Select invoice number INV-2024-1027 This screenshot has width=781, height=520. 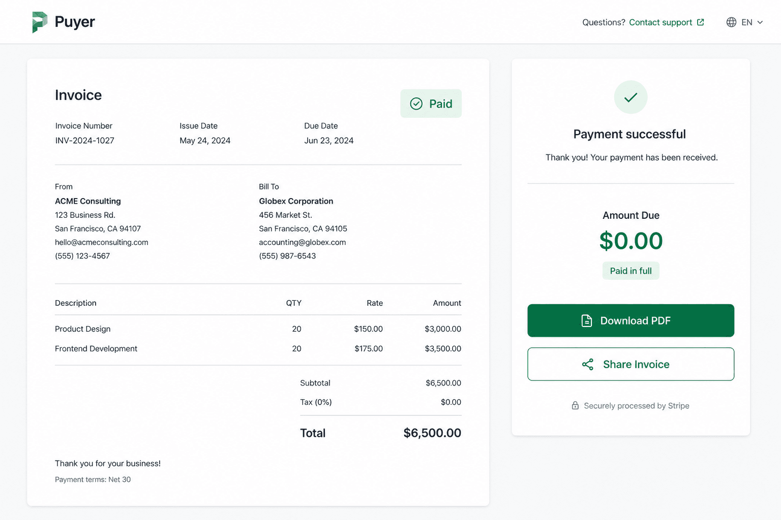[x=84, y=141]
